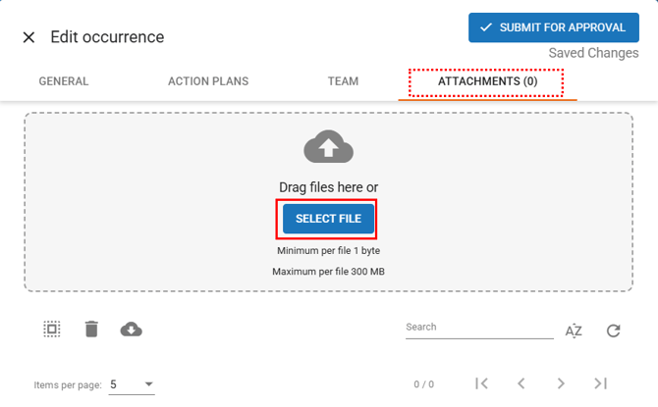Sort attachments with the AZ icon
658x407 pixels.
[574, 331]
